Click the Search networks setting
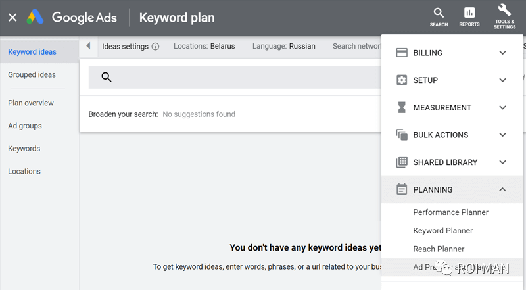Viewport: 526px width, 290px height. click(x=356, y=46)
